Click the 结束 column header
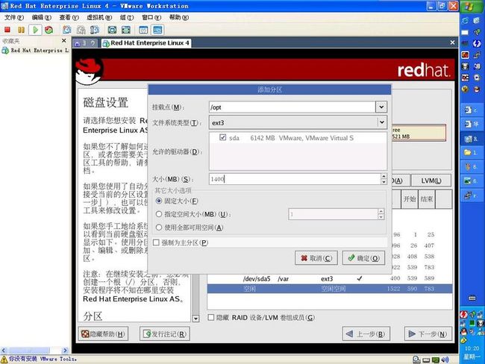 pos(427,199)
